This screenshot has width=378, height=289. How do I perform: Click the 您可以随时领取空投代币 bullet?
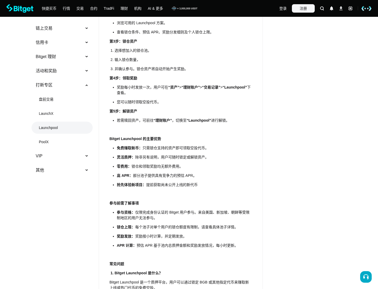pos(139,102)
